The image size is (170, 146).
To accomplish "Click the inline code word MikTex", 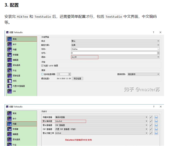I will [23, 17].
